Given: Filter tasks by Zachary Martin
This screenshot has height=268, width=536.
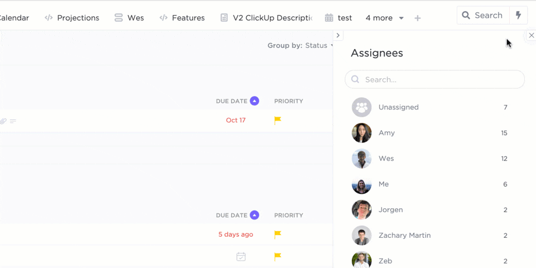Looking at the screenshot, I should [430, 236].
